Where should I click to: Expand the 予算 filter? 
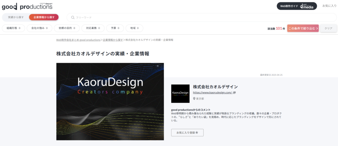coord(115,28)
